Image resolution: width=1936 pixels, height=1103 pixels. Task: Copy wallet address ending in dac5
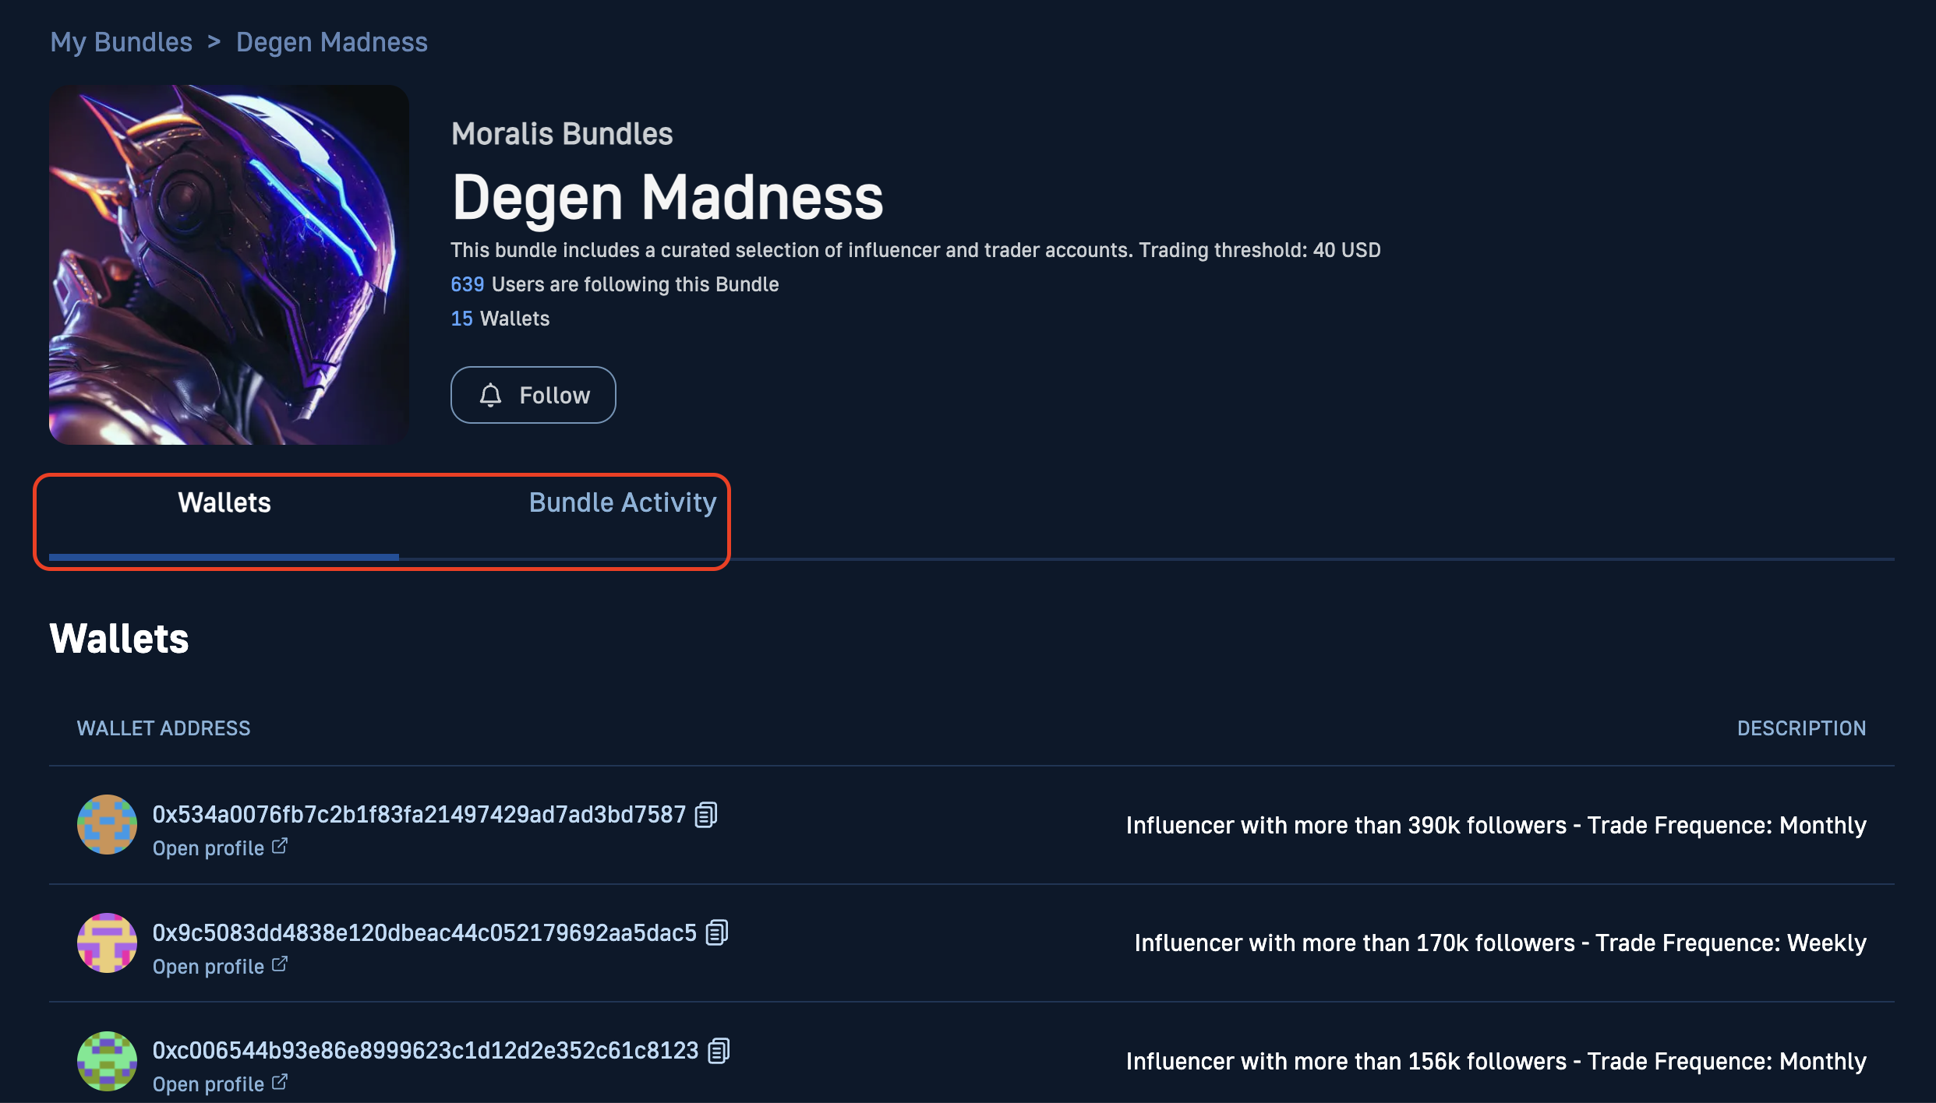(x=717, y=932)
